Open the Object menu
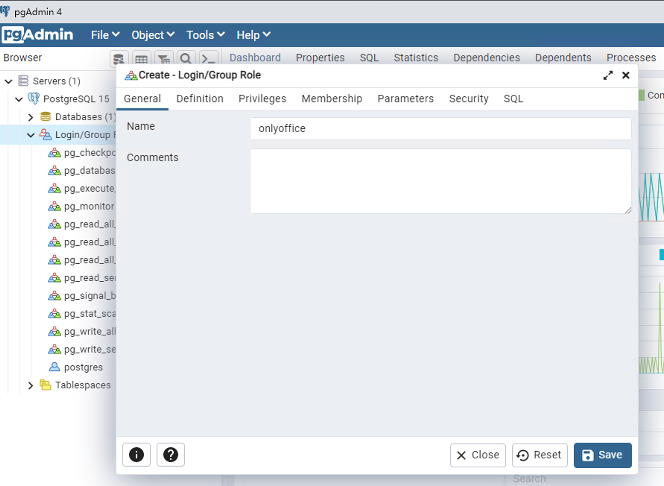 click(x=153, y=35)
